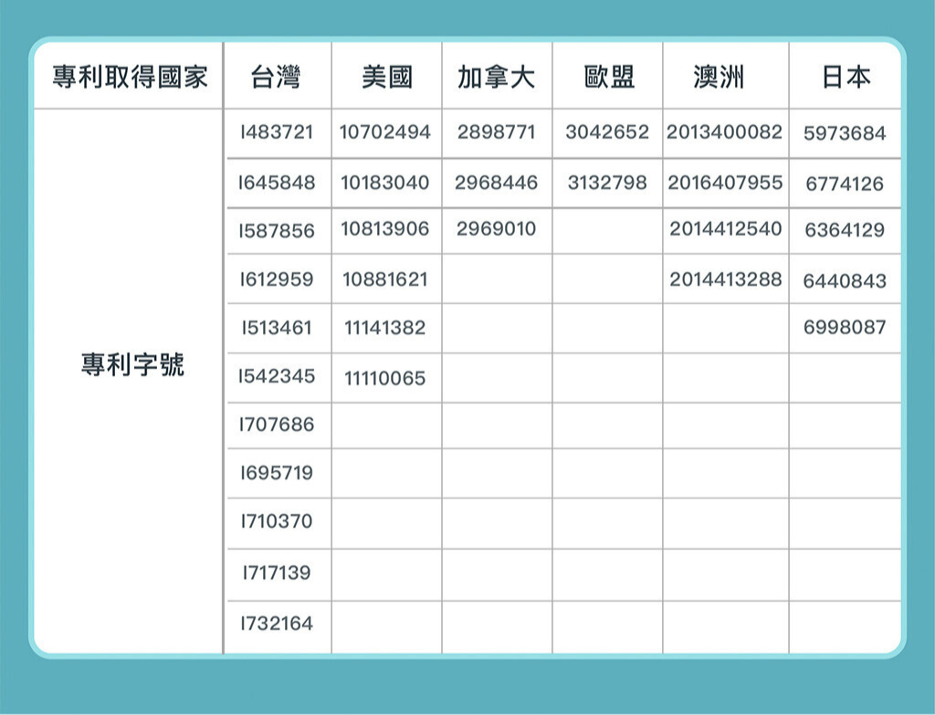Select Canada patent number 2898771

coord(496,132)
